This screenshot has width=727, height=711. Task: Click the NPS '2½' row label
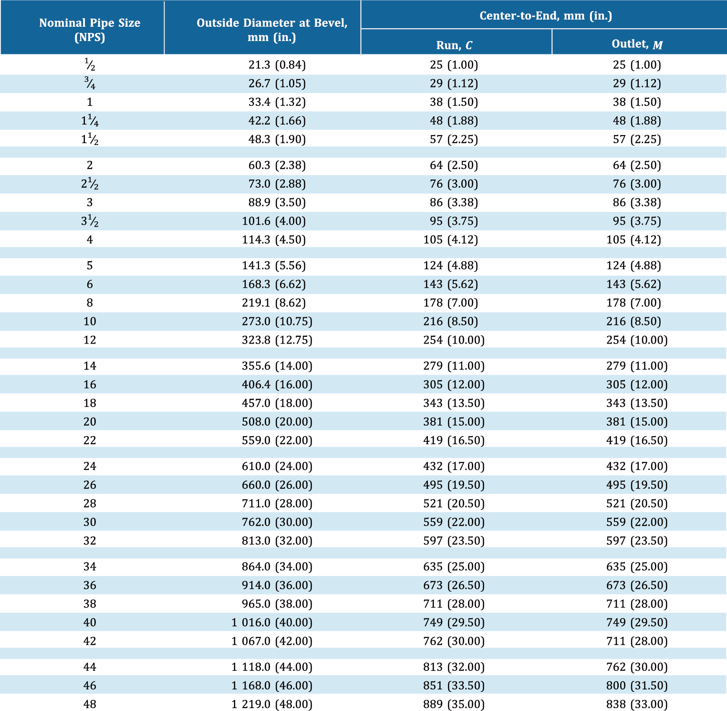click(x=90, y=184)
